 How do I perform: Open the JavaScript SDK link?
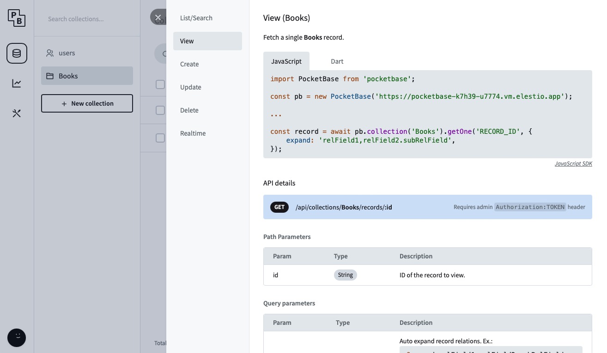[x=573, y=163]
